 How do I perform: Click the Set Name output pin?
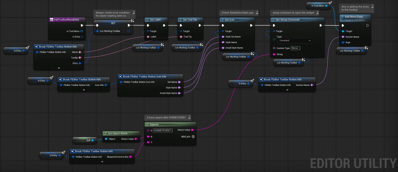(179, 82)
